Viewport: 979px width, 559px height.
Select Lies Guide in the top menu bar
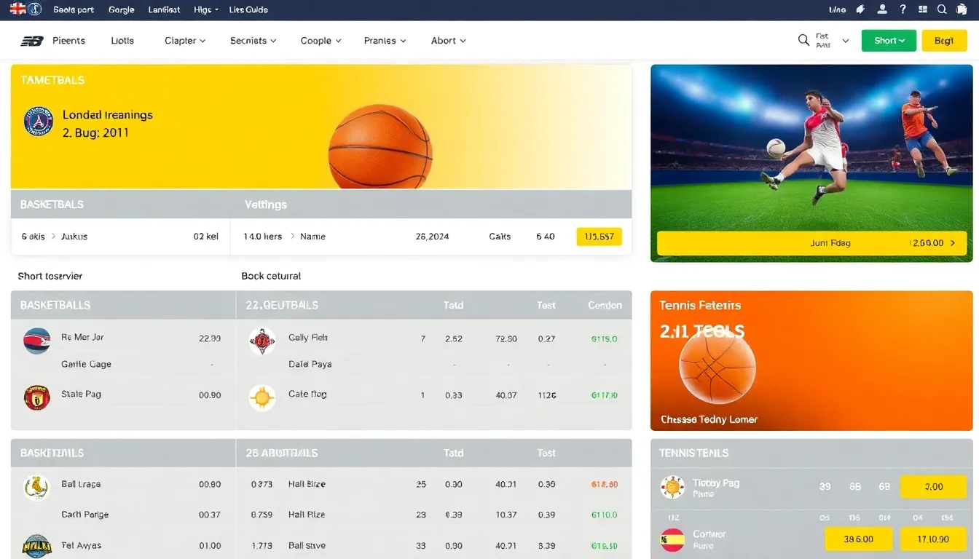pyautogui.click(x=248, y=9)
